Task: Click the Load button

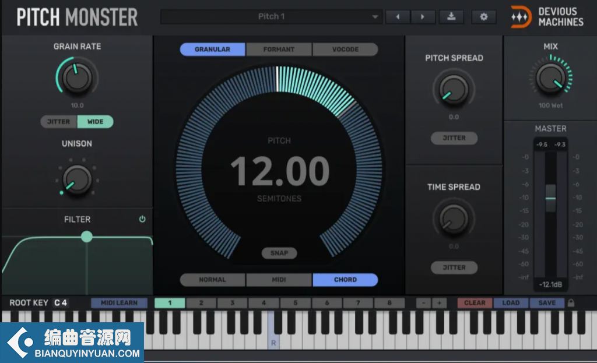Action: click(x=511, y=303)
